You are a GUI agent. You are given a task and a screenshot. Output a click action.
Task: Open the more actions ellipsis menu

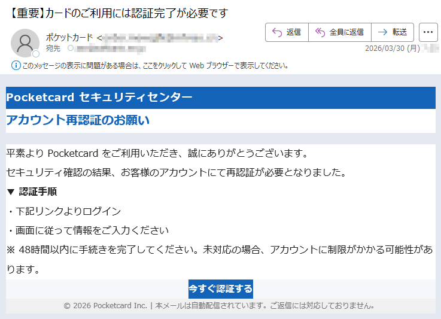point(428,32)
